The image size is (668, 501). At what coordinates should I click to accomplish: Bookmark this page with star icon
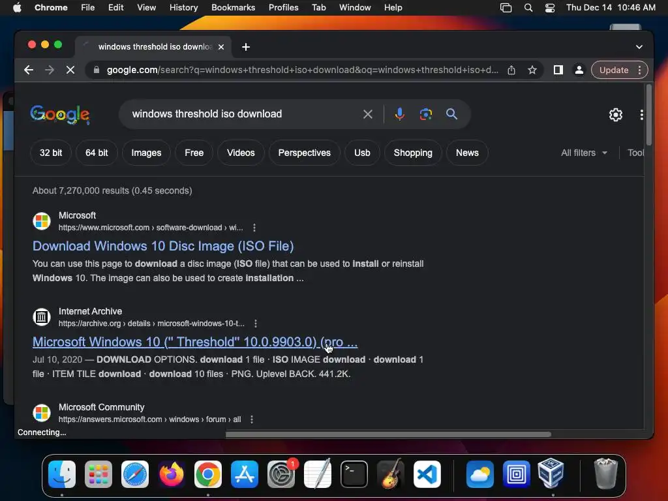[x=532, y=70]
